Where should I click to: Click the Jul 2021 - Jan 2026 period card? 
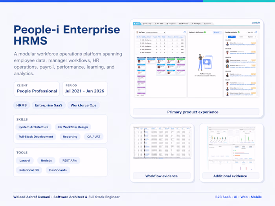click(x=85, y=89)
